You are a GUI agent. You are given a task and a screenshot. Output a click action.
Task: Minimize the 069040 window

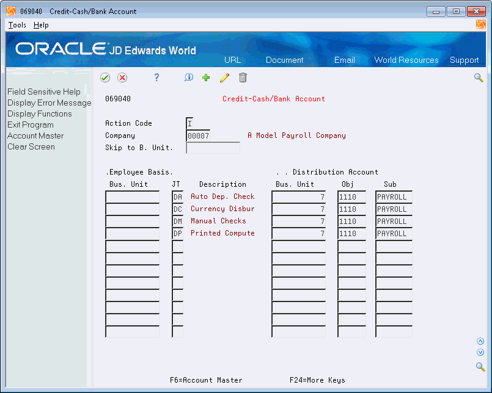[x=436, y=11]
